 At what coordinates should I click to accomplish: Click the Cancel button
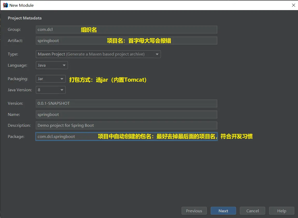point(252,211)
